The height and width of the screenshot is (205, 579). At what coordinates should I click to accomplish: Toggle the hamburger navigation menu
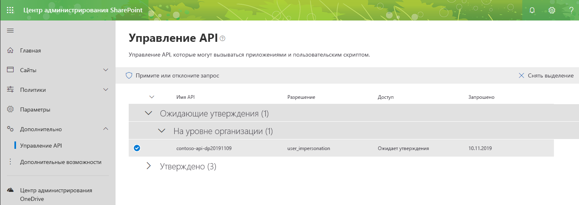(x=11, y=31)
